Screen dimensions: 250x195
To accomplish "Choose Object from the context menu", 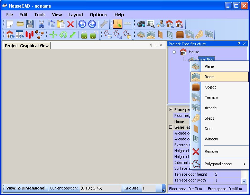I will click(220, 87).
